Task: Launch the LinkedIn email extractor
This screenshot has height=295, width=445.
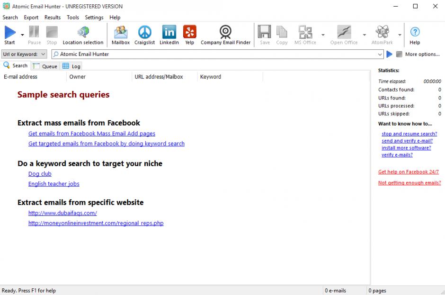Action: pyautogui.click(x=169, y=35)
